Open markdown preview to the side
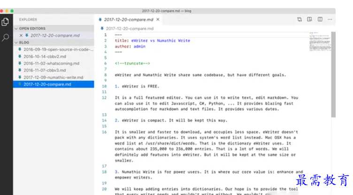Viewport: 353px width, 195px height. click(x=309, y=19)
